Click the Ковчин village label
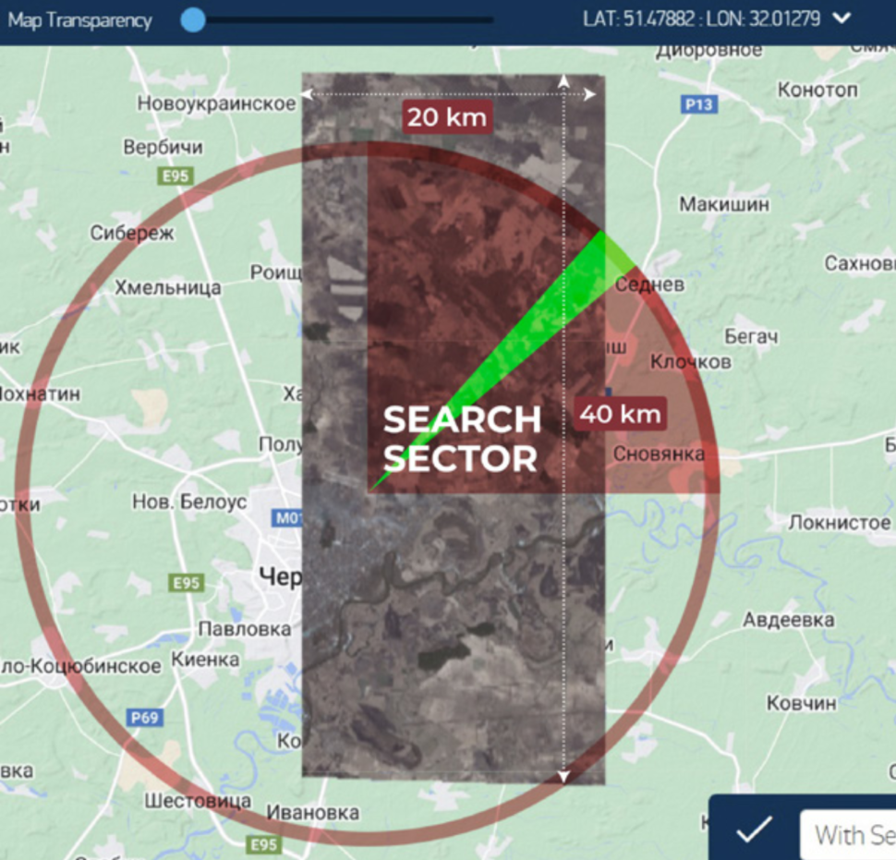 801,703
